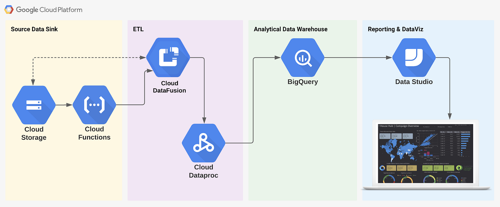Click the 'Data Studio' label text
Viewport: 500px width, 207px height.
414,82
